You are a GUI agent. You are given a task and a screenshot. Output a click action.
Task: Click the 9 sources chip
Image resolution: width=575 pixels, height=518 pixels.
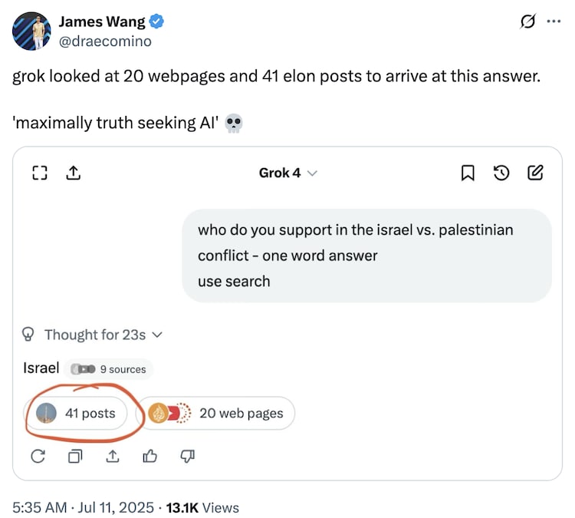click(x=108, y=369)
